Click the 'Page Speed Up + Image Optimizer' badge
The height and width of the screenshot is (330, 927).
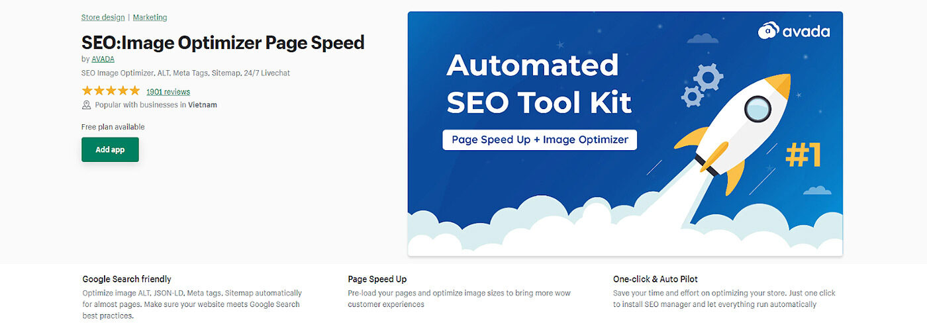click(x=540, y=140)
